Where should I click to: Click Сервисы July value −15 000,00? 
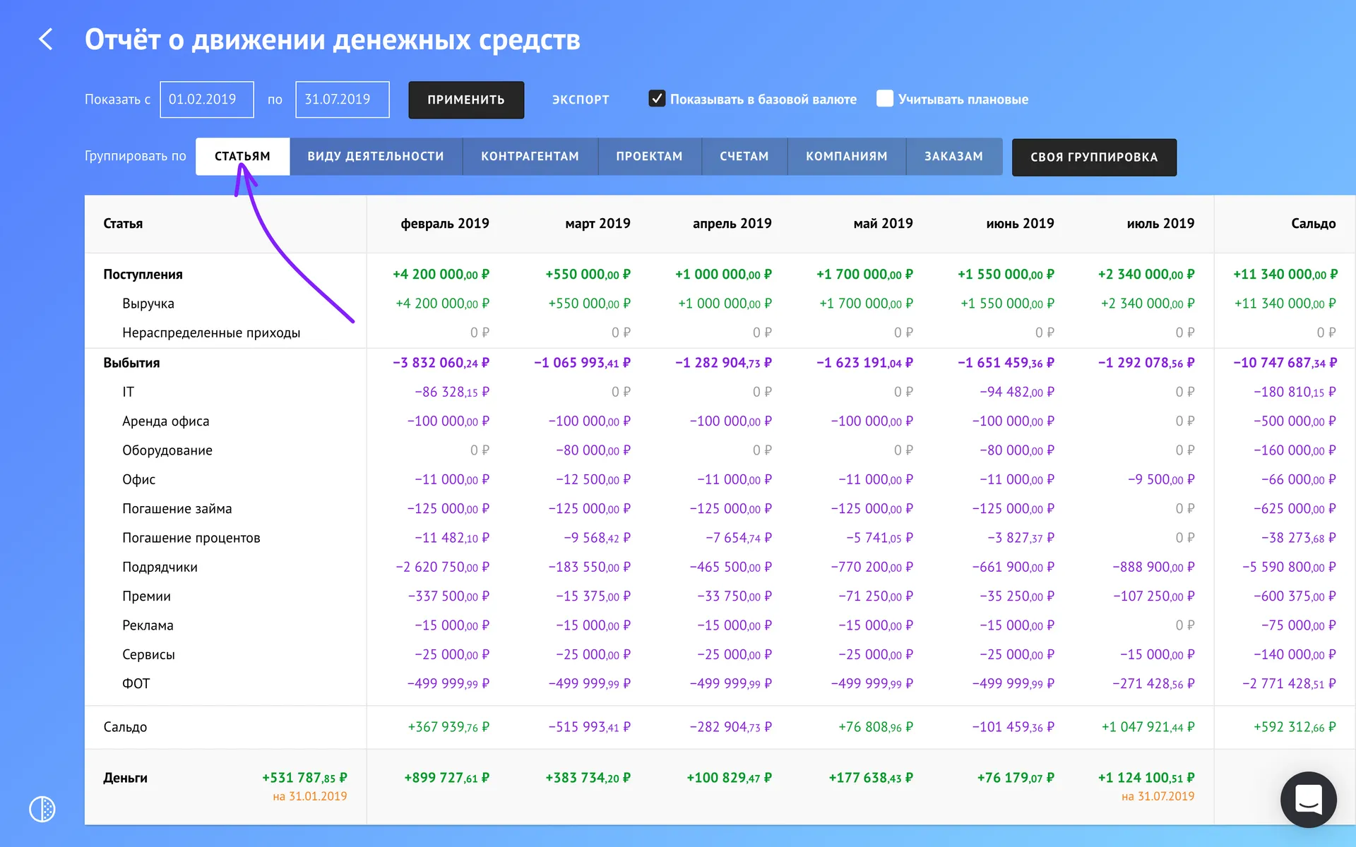coord(1157,654)
